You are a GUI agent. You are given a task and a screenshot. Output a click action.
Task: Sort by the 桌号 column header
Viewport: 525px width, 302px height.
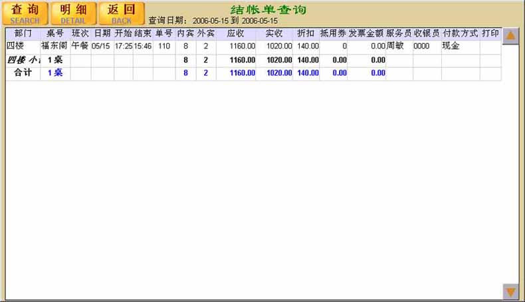55,33
